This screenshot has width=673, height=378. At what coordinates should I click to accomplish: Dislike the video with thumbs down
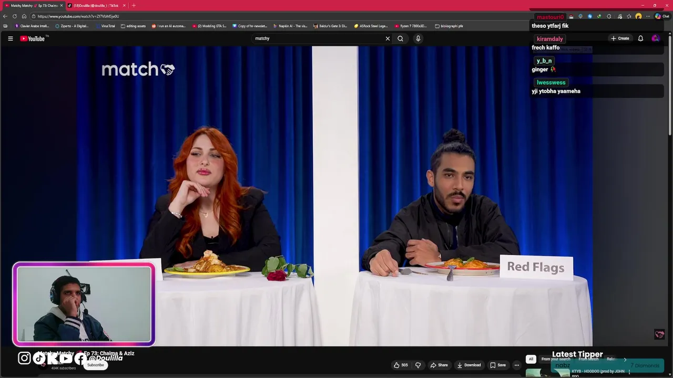tap(418, 365)
